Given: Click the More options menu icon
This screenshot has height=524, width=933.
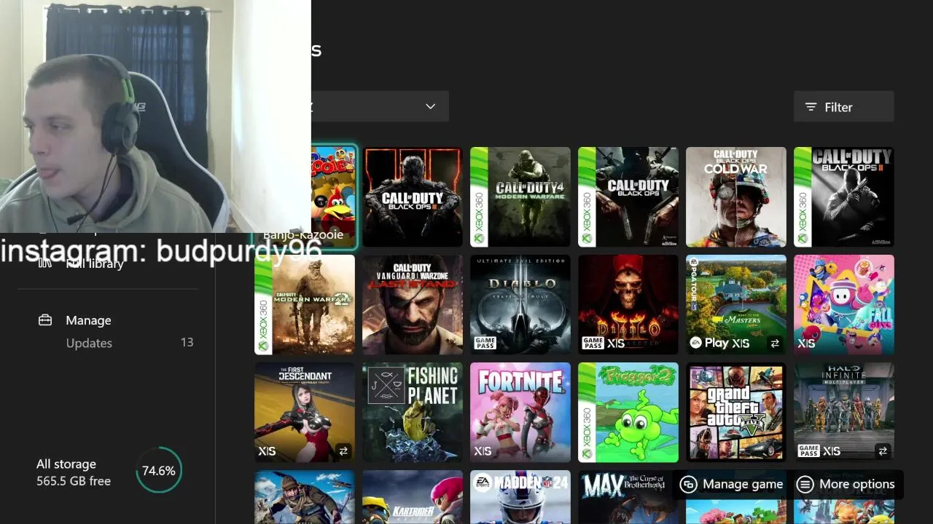Looking at the screenshot, I should click(x=805, y=484).
